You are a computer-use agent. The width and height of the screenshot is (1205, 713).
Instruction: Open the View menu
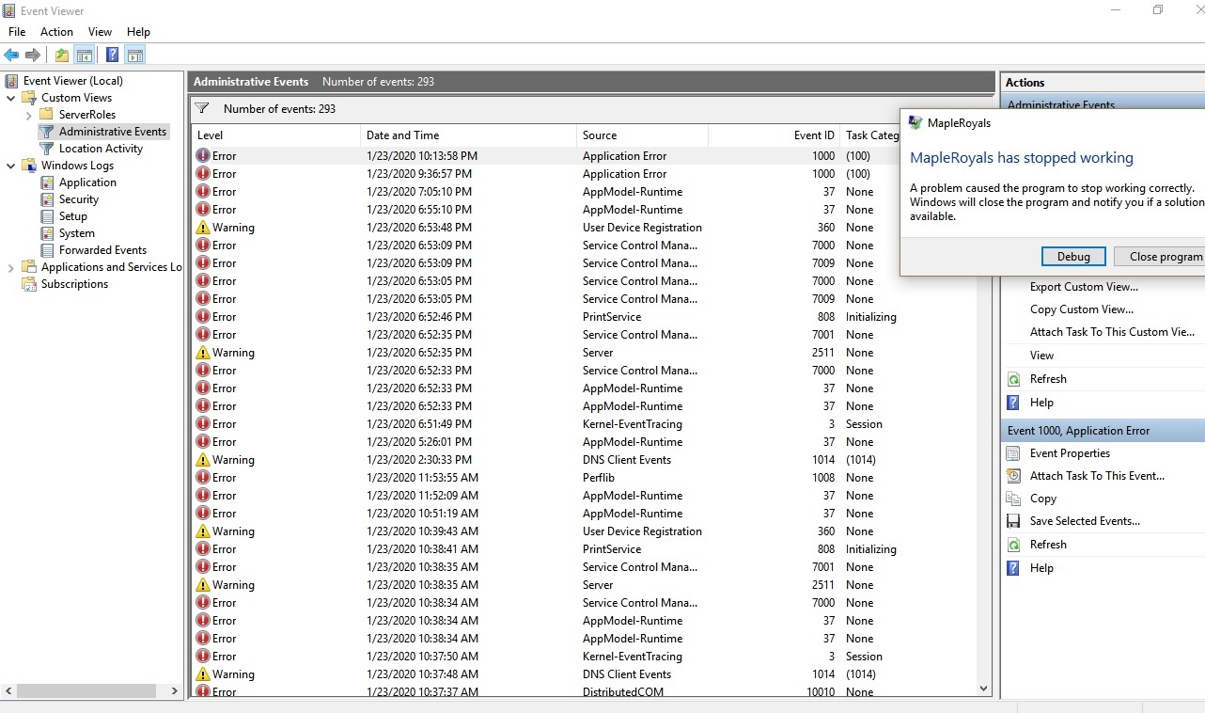click(x=100, y=32)
